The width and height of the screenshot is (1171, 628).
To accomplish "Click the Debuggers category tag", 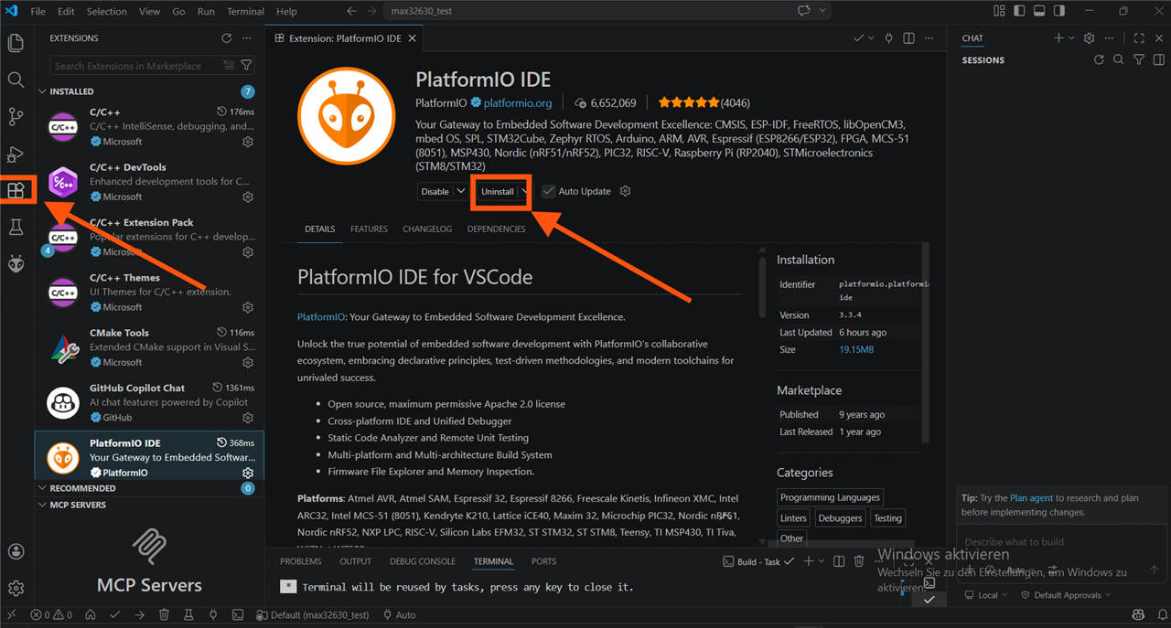I will [840, 518].
